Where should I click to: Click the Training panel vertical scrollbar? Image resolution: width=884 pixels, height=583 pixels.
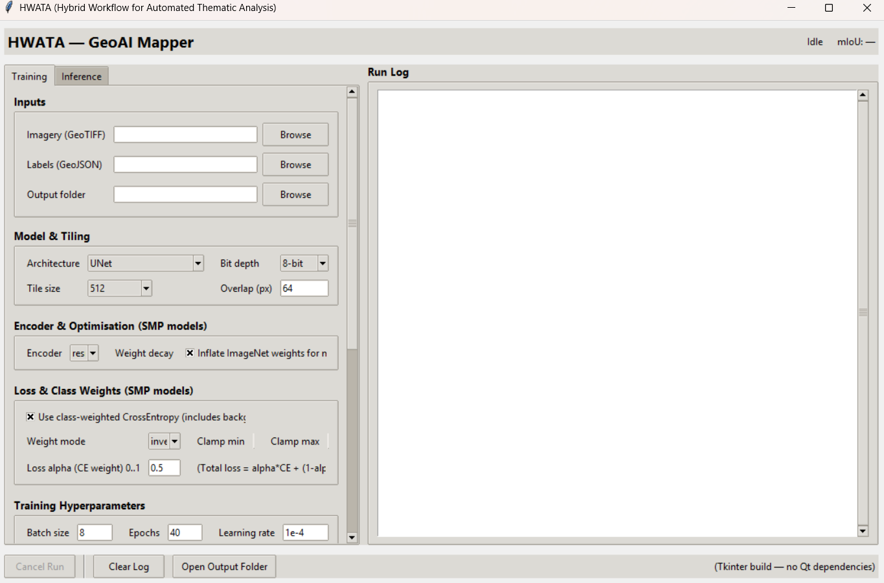[x=352, y=223]
